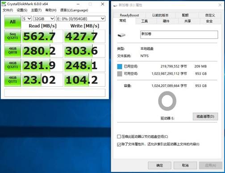225x173 pixels.
Task: Click the 4KiB Q32T1 write result 248.1
Action: (85, 65)
